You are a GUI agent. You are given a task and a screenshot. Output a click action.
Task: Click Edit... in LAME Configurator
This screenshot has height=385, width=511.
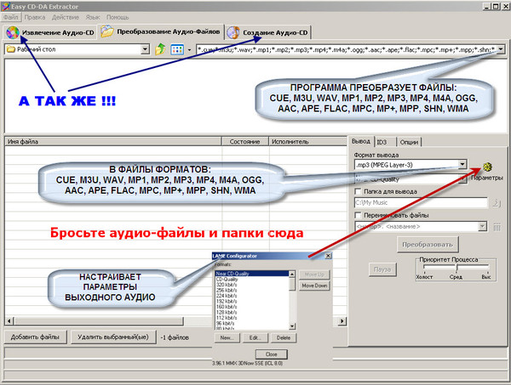(x=255, y=338)
